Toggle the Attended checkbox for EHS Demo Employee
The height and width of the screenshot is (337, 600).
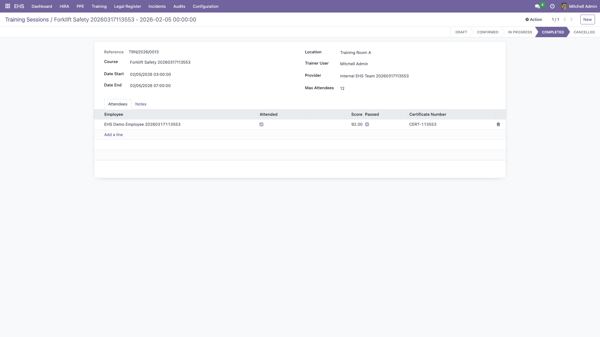262,125
